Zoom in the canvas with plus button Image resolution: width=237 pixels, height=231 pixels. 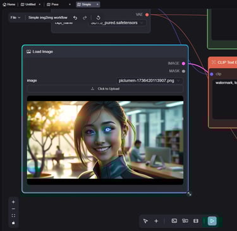13,202
